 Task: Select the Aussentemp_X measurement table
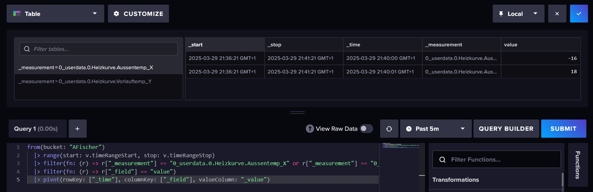pyautogui.click(x=99, y=67)
